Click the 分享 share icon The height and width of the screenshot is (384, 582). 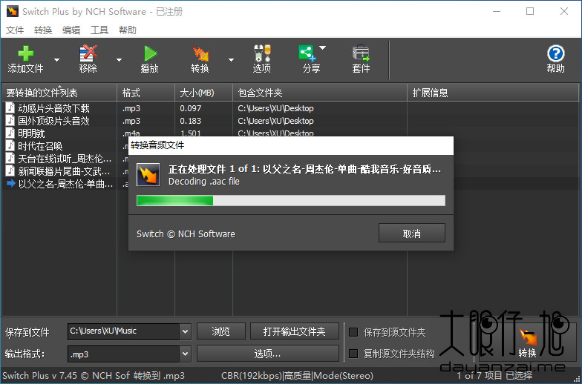coord(307,53)
